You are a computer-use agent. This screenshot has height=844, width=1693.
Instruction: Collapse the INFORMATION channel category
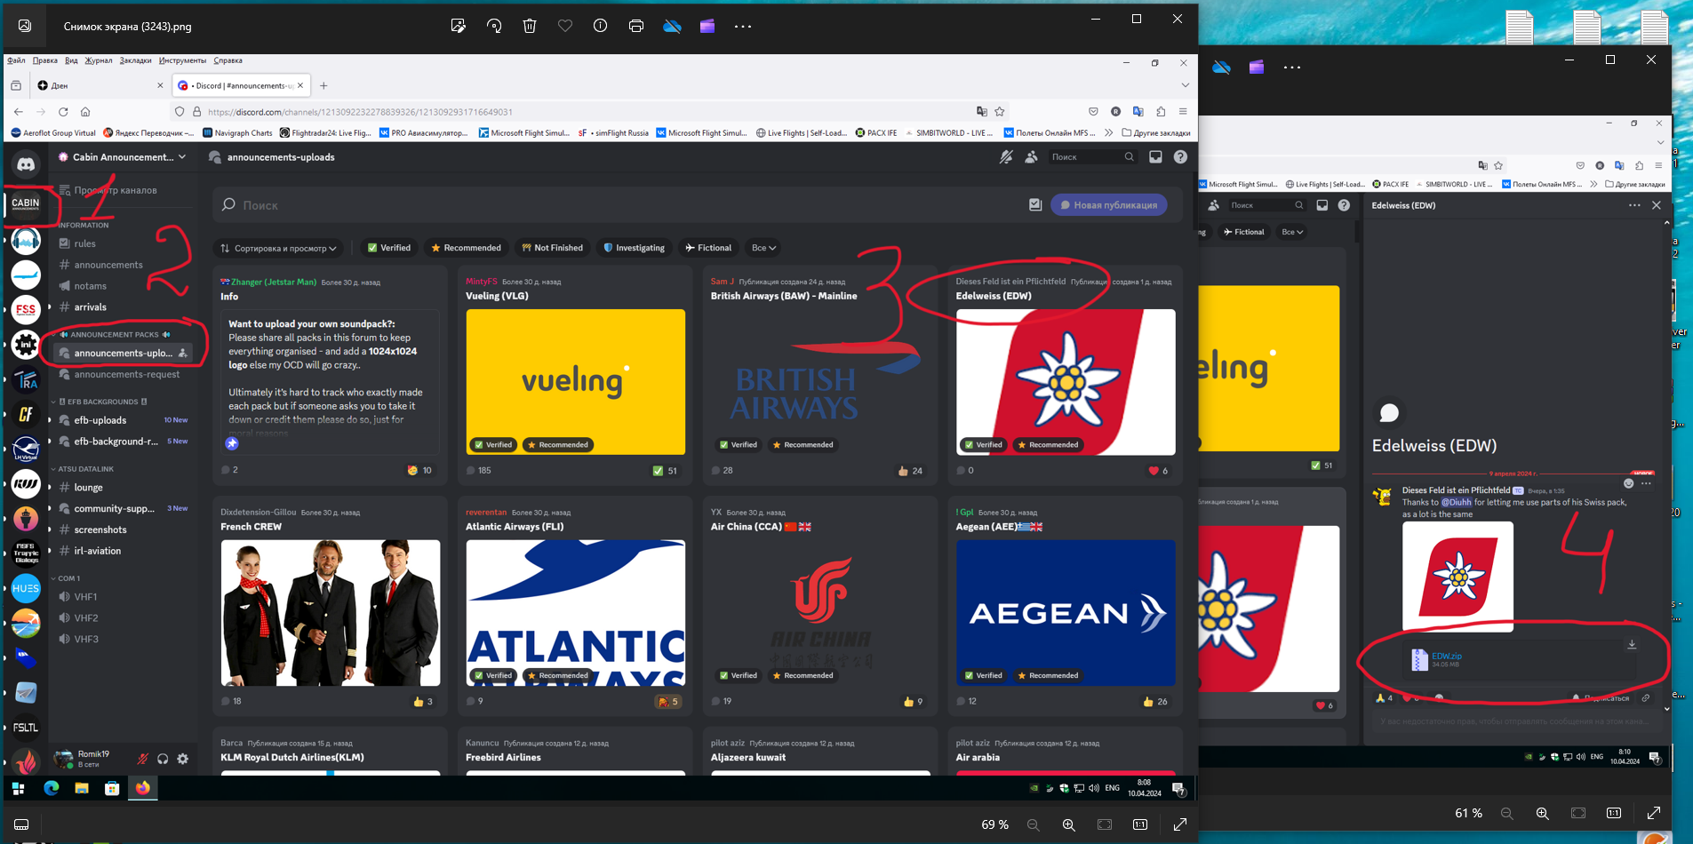click(84, 225)
